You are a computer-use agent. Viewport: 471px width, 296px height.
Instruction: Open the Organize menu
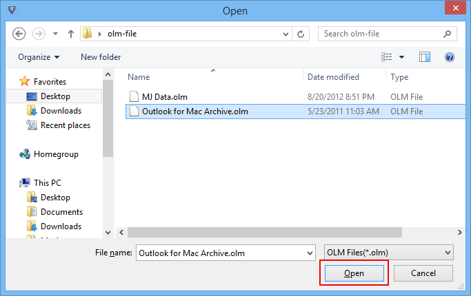pos(39,57)
